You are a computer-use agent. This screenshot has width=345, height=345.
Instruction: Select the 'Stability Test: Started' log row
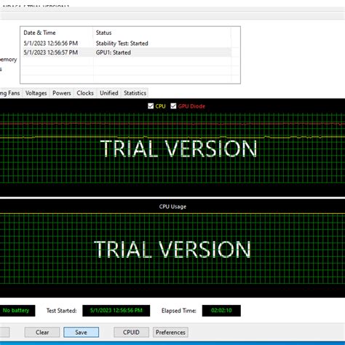click(127, 44)
